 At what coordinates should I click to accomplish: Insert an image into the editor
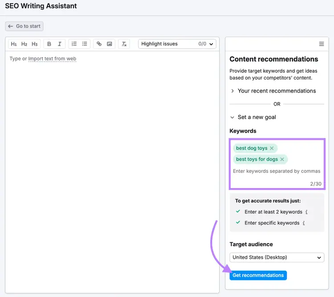click(110, 44)
